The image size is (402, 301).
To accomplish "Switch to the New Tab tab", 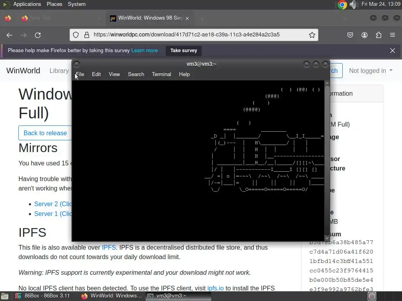I will [62, 18].
